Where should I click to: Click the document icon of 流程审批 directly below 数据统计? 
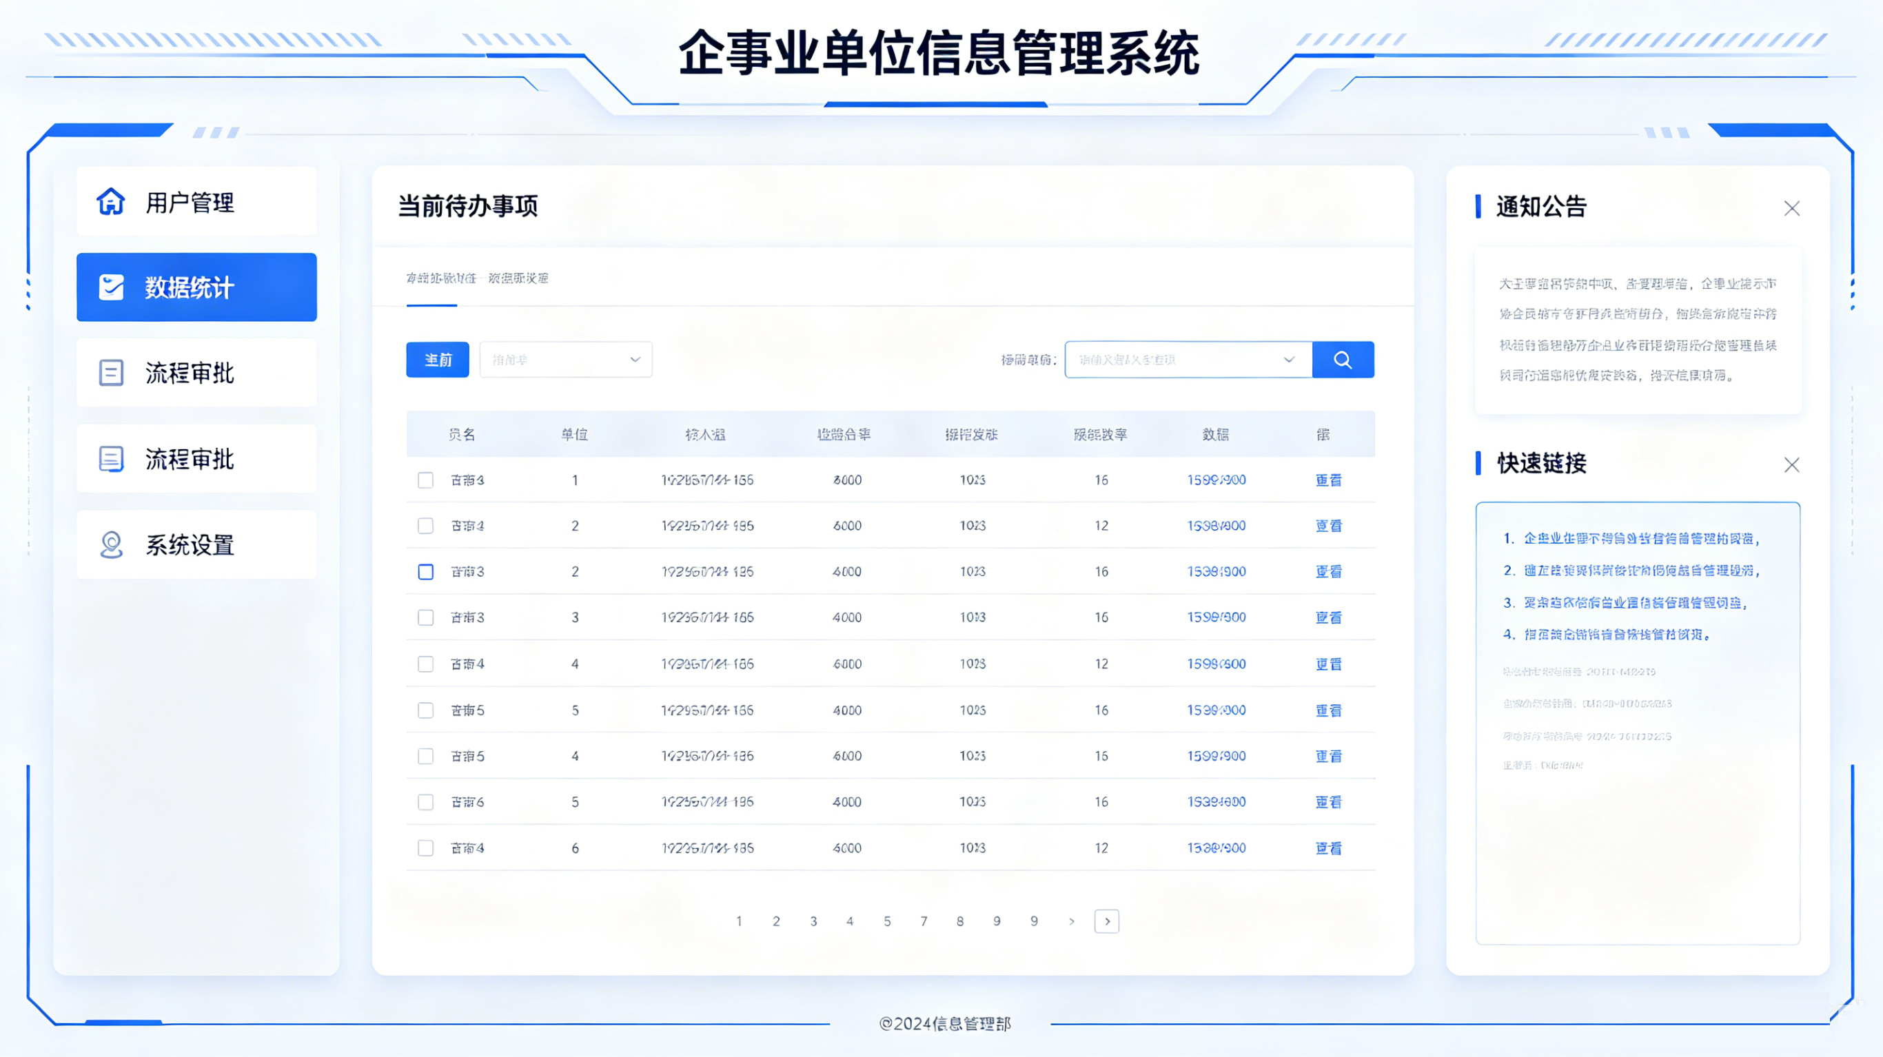(x=111, y=373)
